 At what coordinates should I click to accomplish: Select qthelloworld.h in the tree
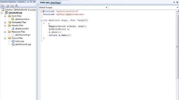coord(22,29)
